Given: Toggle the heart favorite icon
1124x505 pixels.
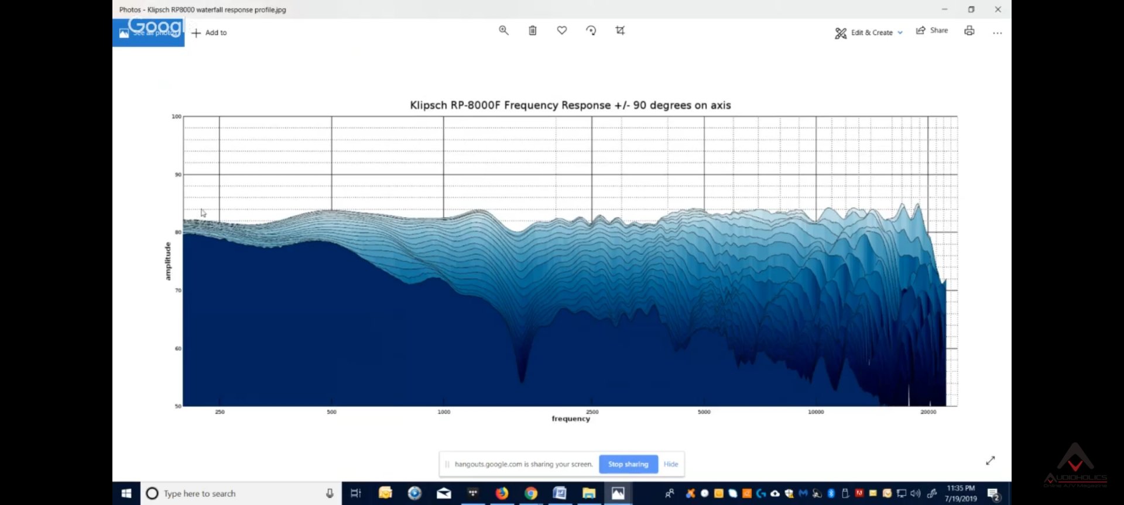Looking at the screenshot, I should tap(562, 30).
